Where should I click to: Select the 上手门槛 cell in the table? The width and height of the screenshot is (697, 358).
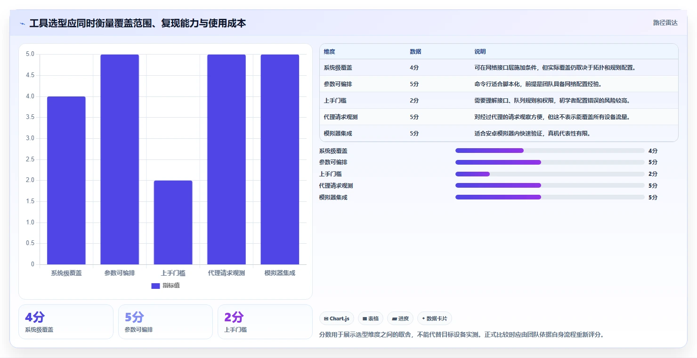point(335,101)
